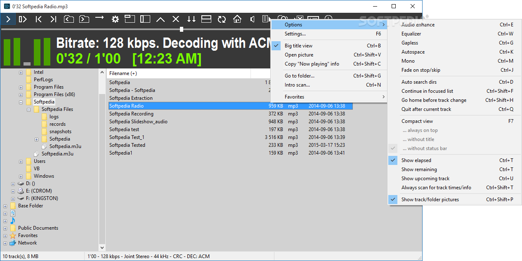Enable Mono output
Viewport: 522px width, 261px height.
pos(455,61)
